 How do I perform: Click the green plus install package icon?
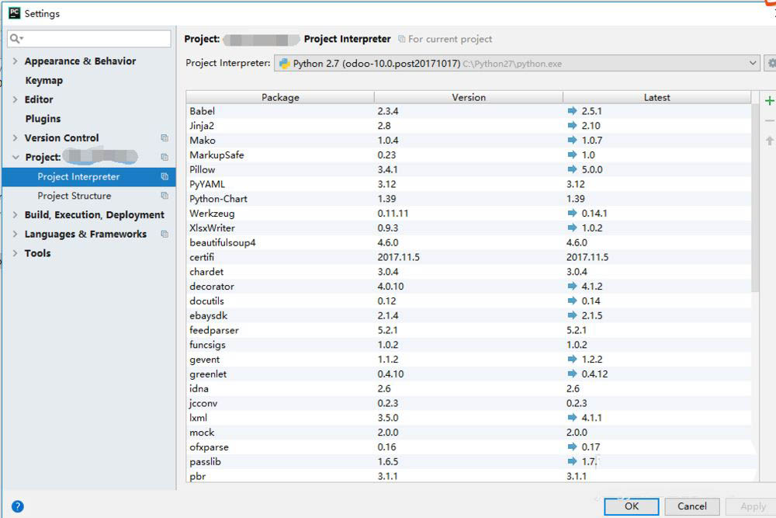click(769, 101)
